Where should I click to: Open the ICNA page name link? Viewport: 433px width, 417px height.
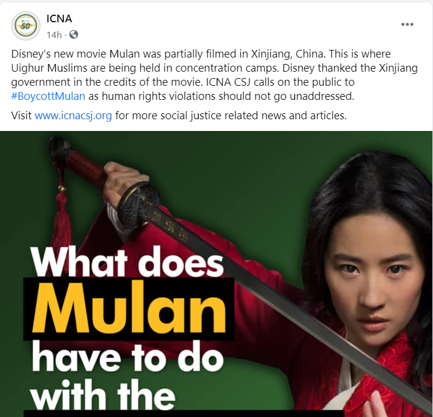tap(59, 19)
